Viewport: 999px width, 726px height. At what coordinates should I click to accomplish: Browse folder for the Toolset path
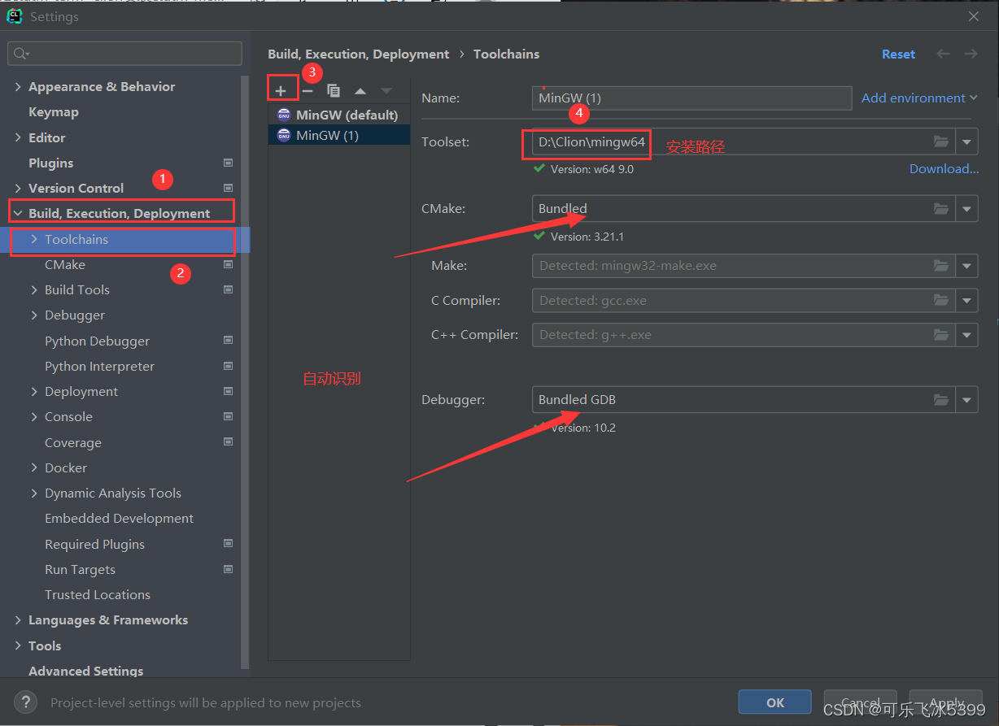941,141
